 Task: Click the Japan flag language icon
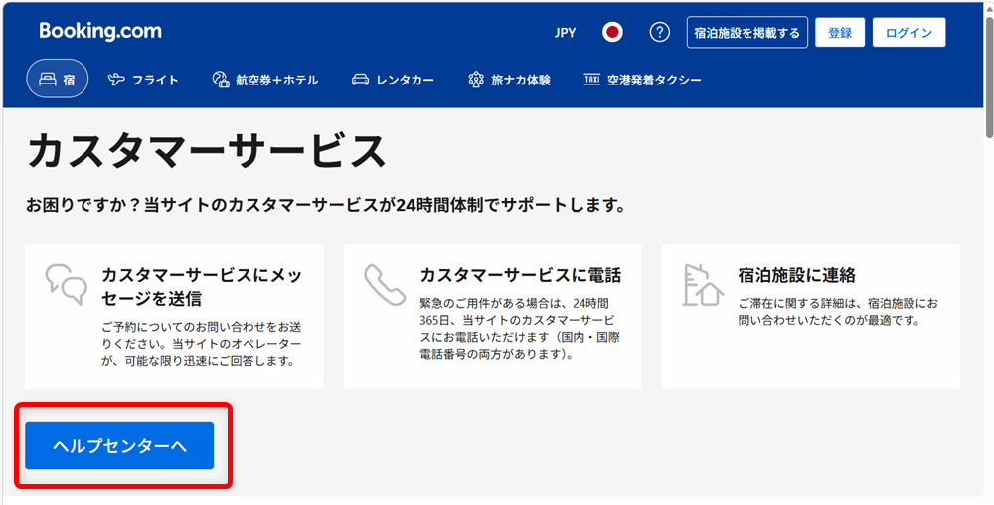(x=612, y=33)
